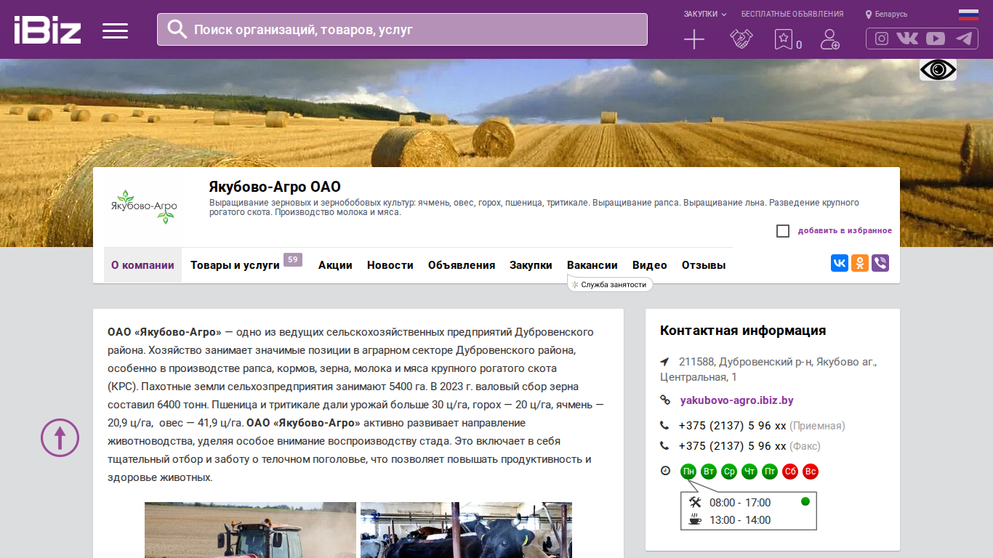993x558 pixels.
Task: Click the '08:00 - 17:00' working hours
Action: 740,503
